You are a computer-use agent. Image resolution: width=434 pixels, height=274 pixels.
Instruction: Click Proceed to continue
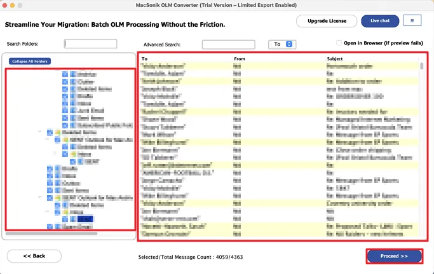pyautogui.click(x=395, y=256)
